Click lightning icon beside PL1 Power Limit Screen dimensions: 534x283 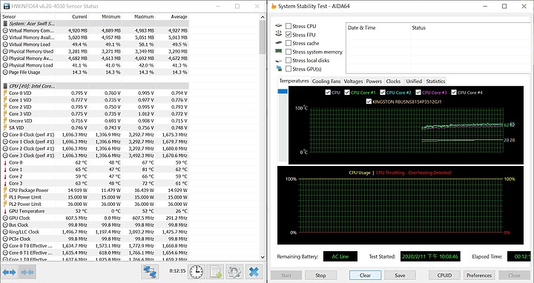[x=5, y=197]
